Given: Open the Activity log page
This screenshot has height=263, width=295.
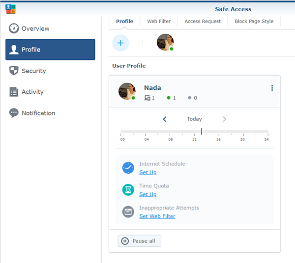Looking at the screenshot, I should [x=32, y=92].
